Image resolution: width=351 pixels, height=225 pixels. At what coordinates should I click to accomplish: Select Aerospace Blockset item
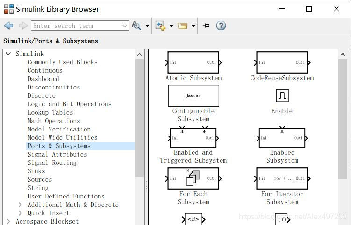[x=47, y=221]
